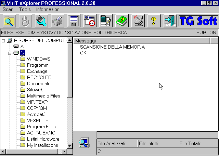This screenshot has height=156, width=219.
Task: Click the yellow question mark icon
Action: (154, 21)
